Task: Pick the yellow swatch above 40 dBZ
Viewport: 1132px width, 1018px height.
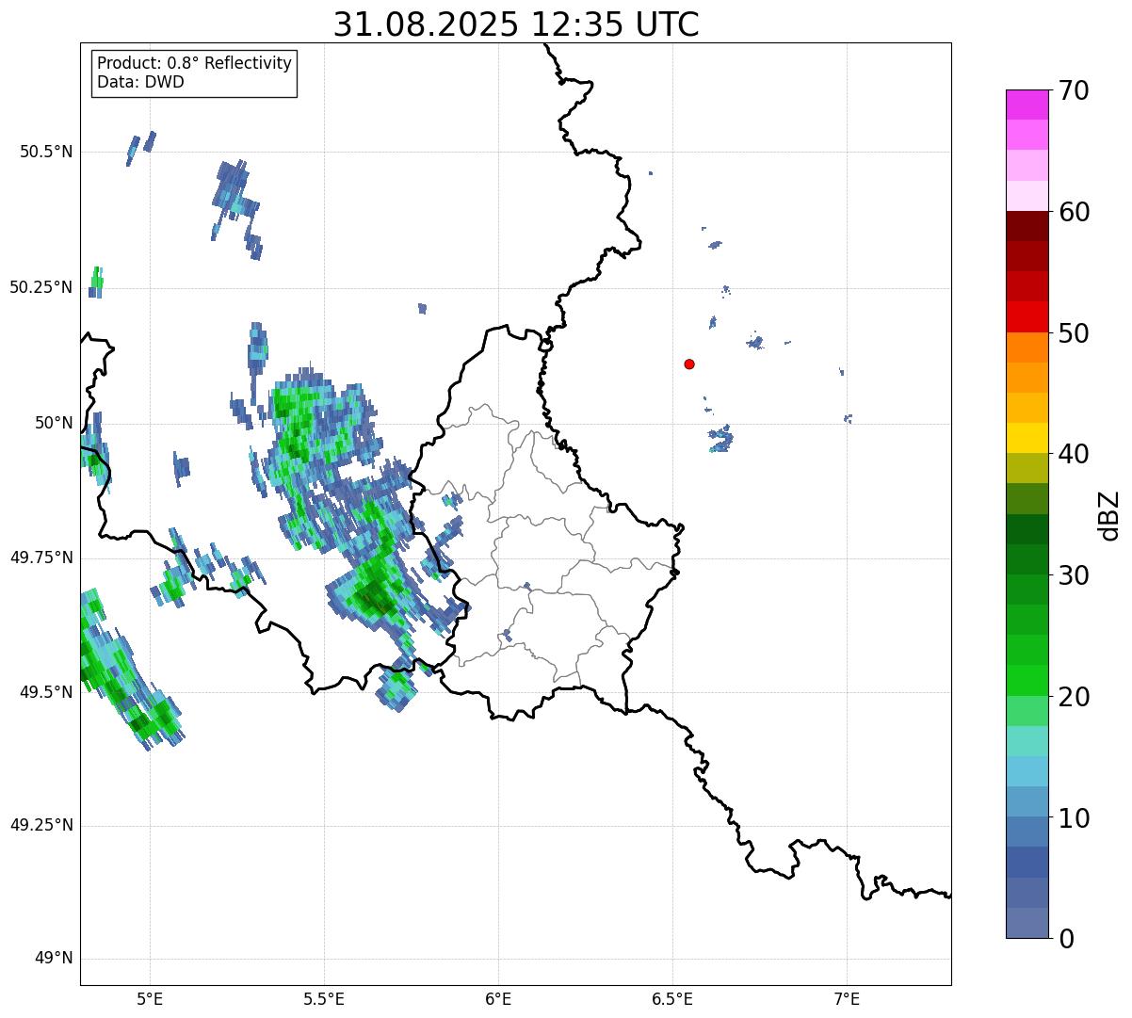Action: tap(1027, 438)
